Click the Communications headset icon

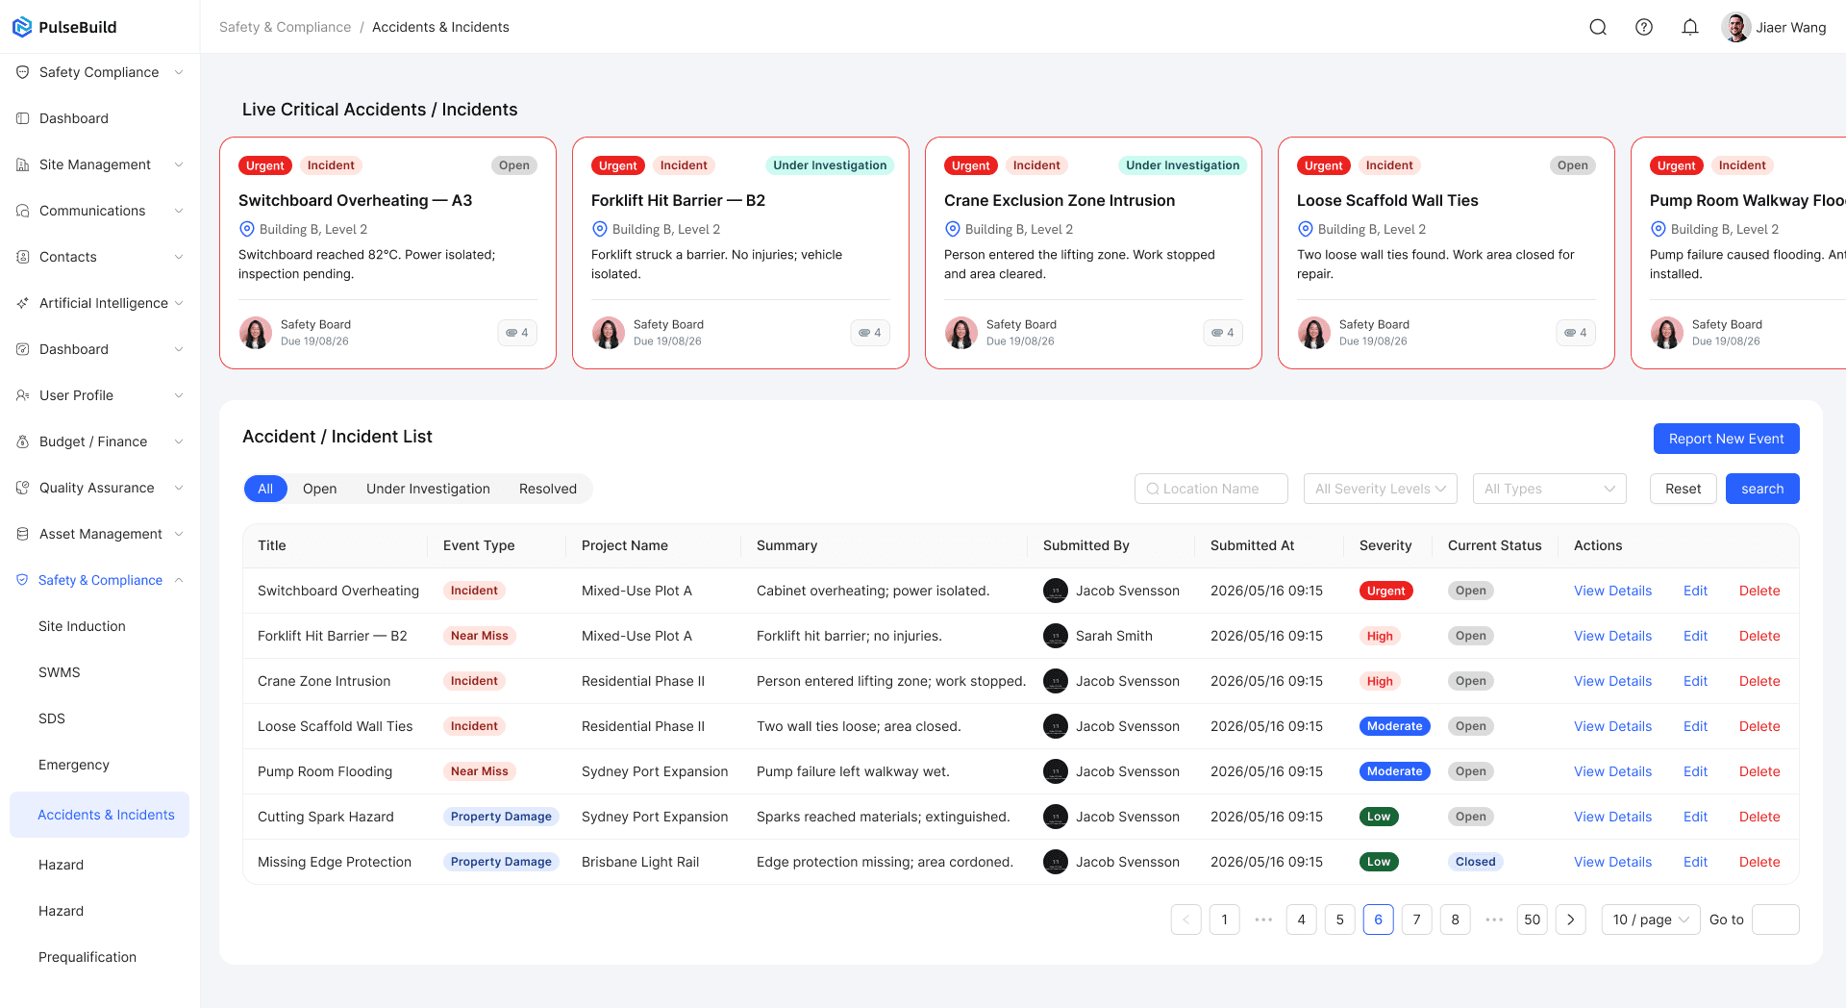coord(23,211)
